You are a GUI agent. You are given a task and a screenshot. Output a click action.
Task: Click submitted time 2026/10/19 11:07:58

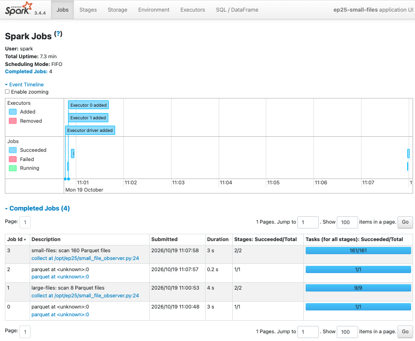(175, 250)
